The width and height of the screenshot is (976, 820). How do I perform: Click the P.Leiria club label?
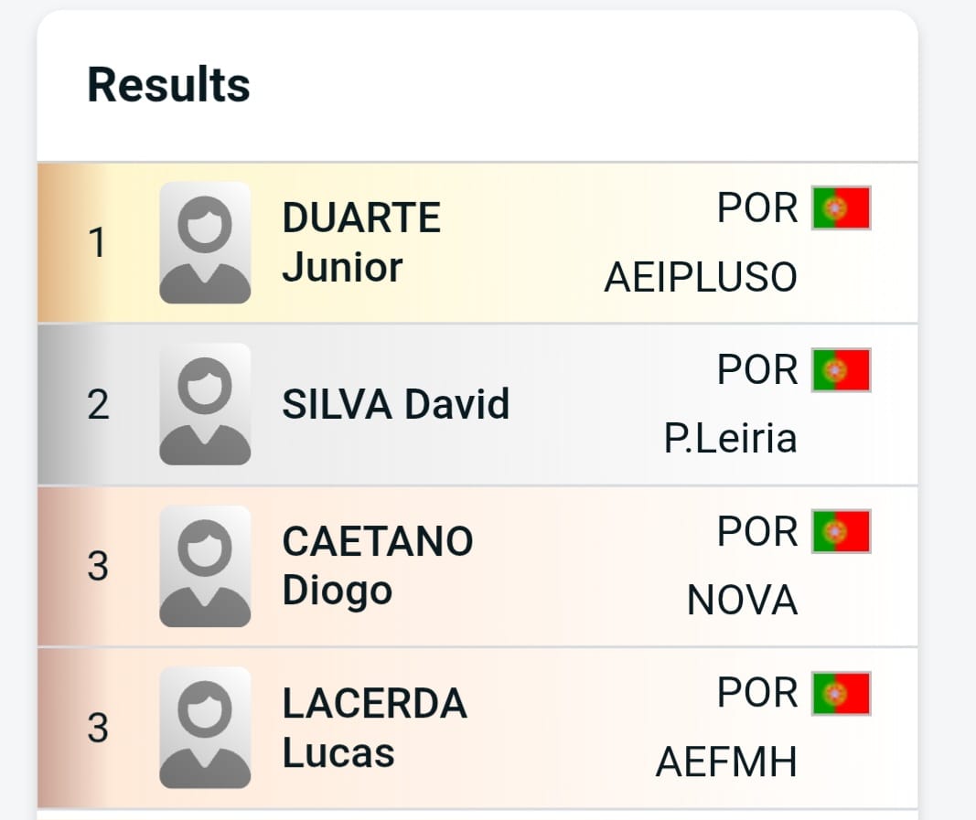[730, 440]
